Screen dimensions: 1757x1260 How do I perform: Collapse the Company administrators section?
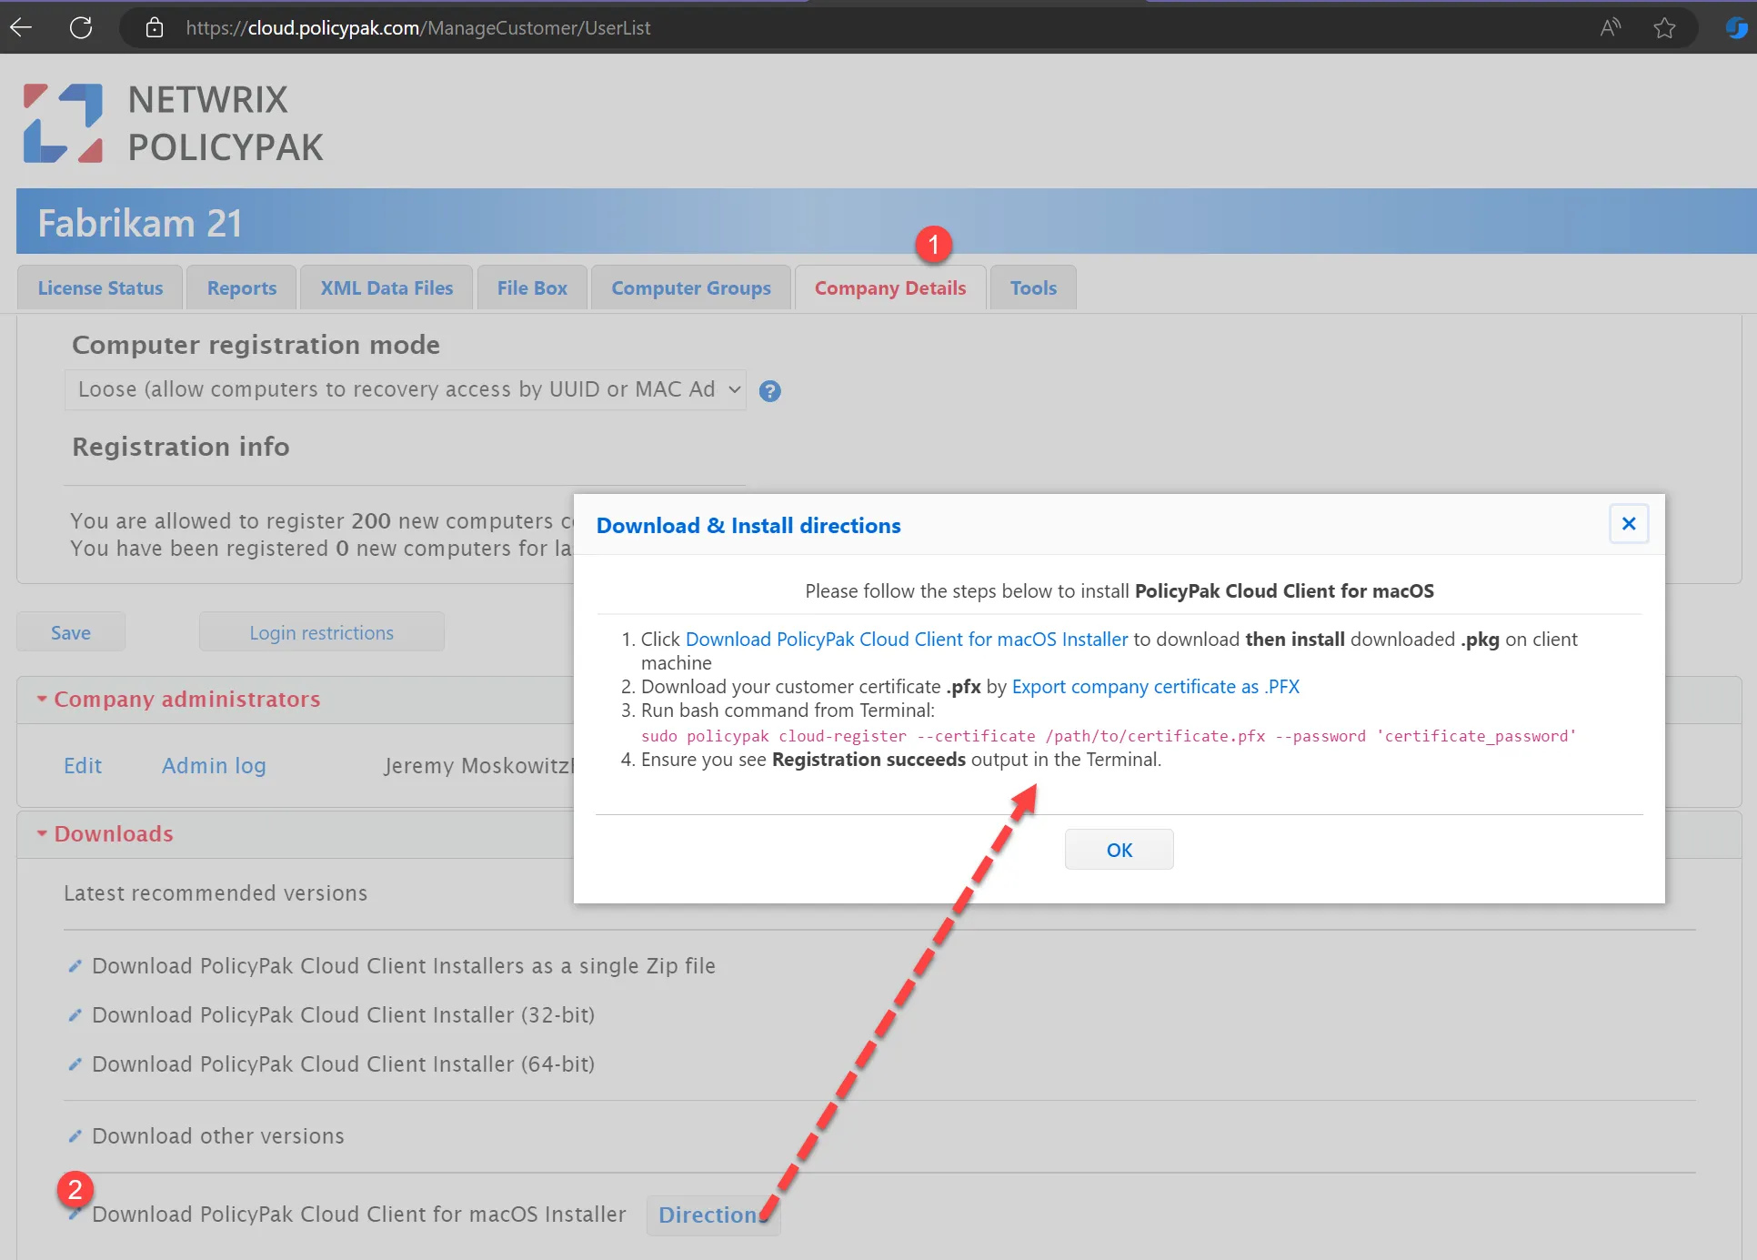[42, 699]
